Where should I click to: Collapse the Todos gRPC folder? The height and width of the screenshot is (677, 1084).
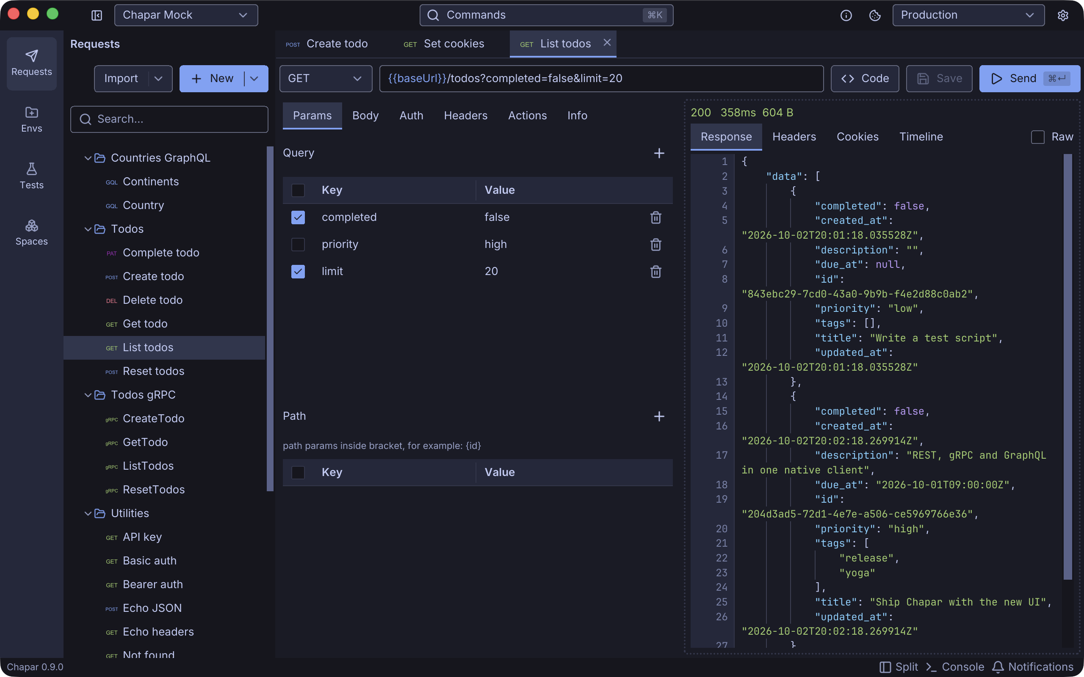tap(88, 395)
